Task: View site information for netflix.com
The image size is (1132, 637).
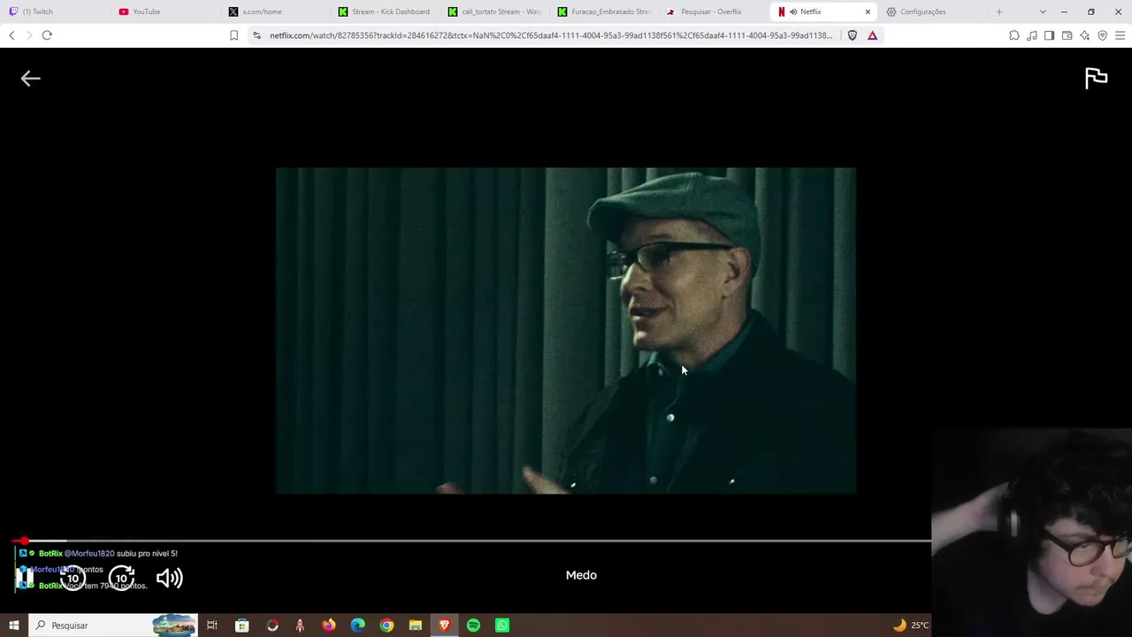Action: point(256,35)
